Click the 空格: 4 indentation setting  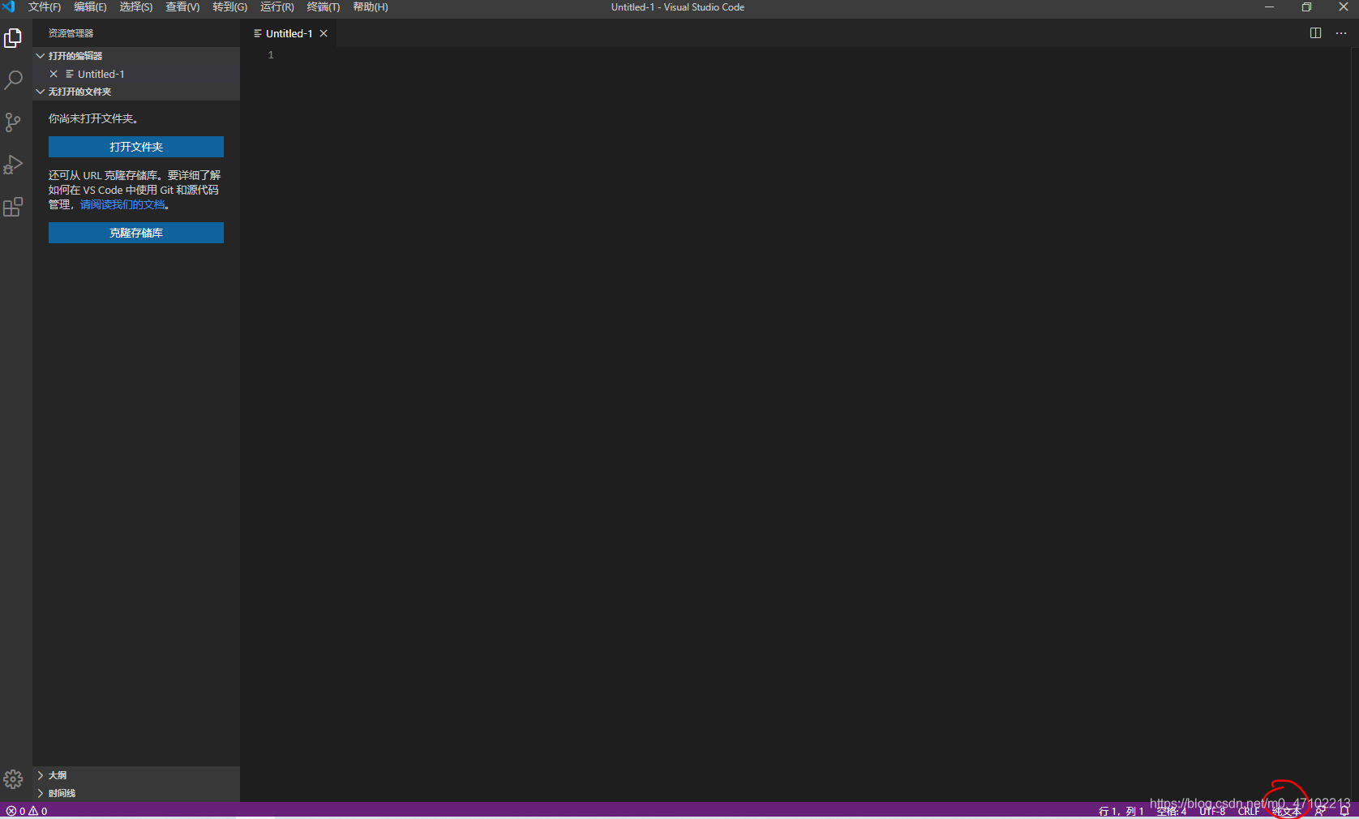tap(1172, 811)
